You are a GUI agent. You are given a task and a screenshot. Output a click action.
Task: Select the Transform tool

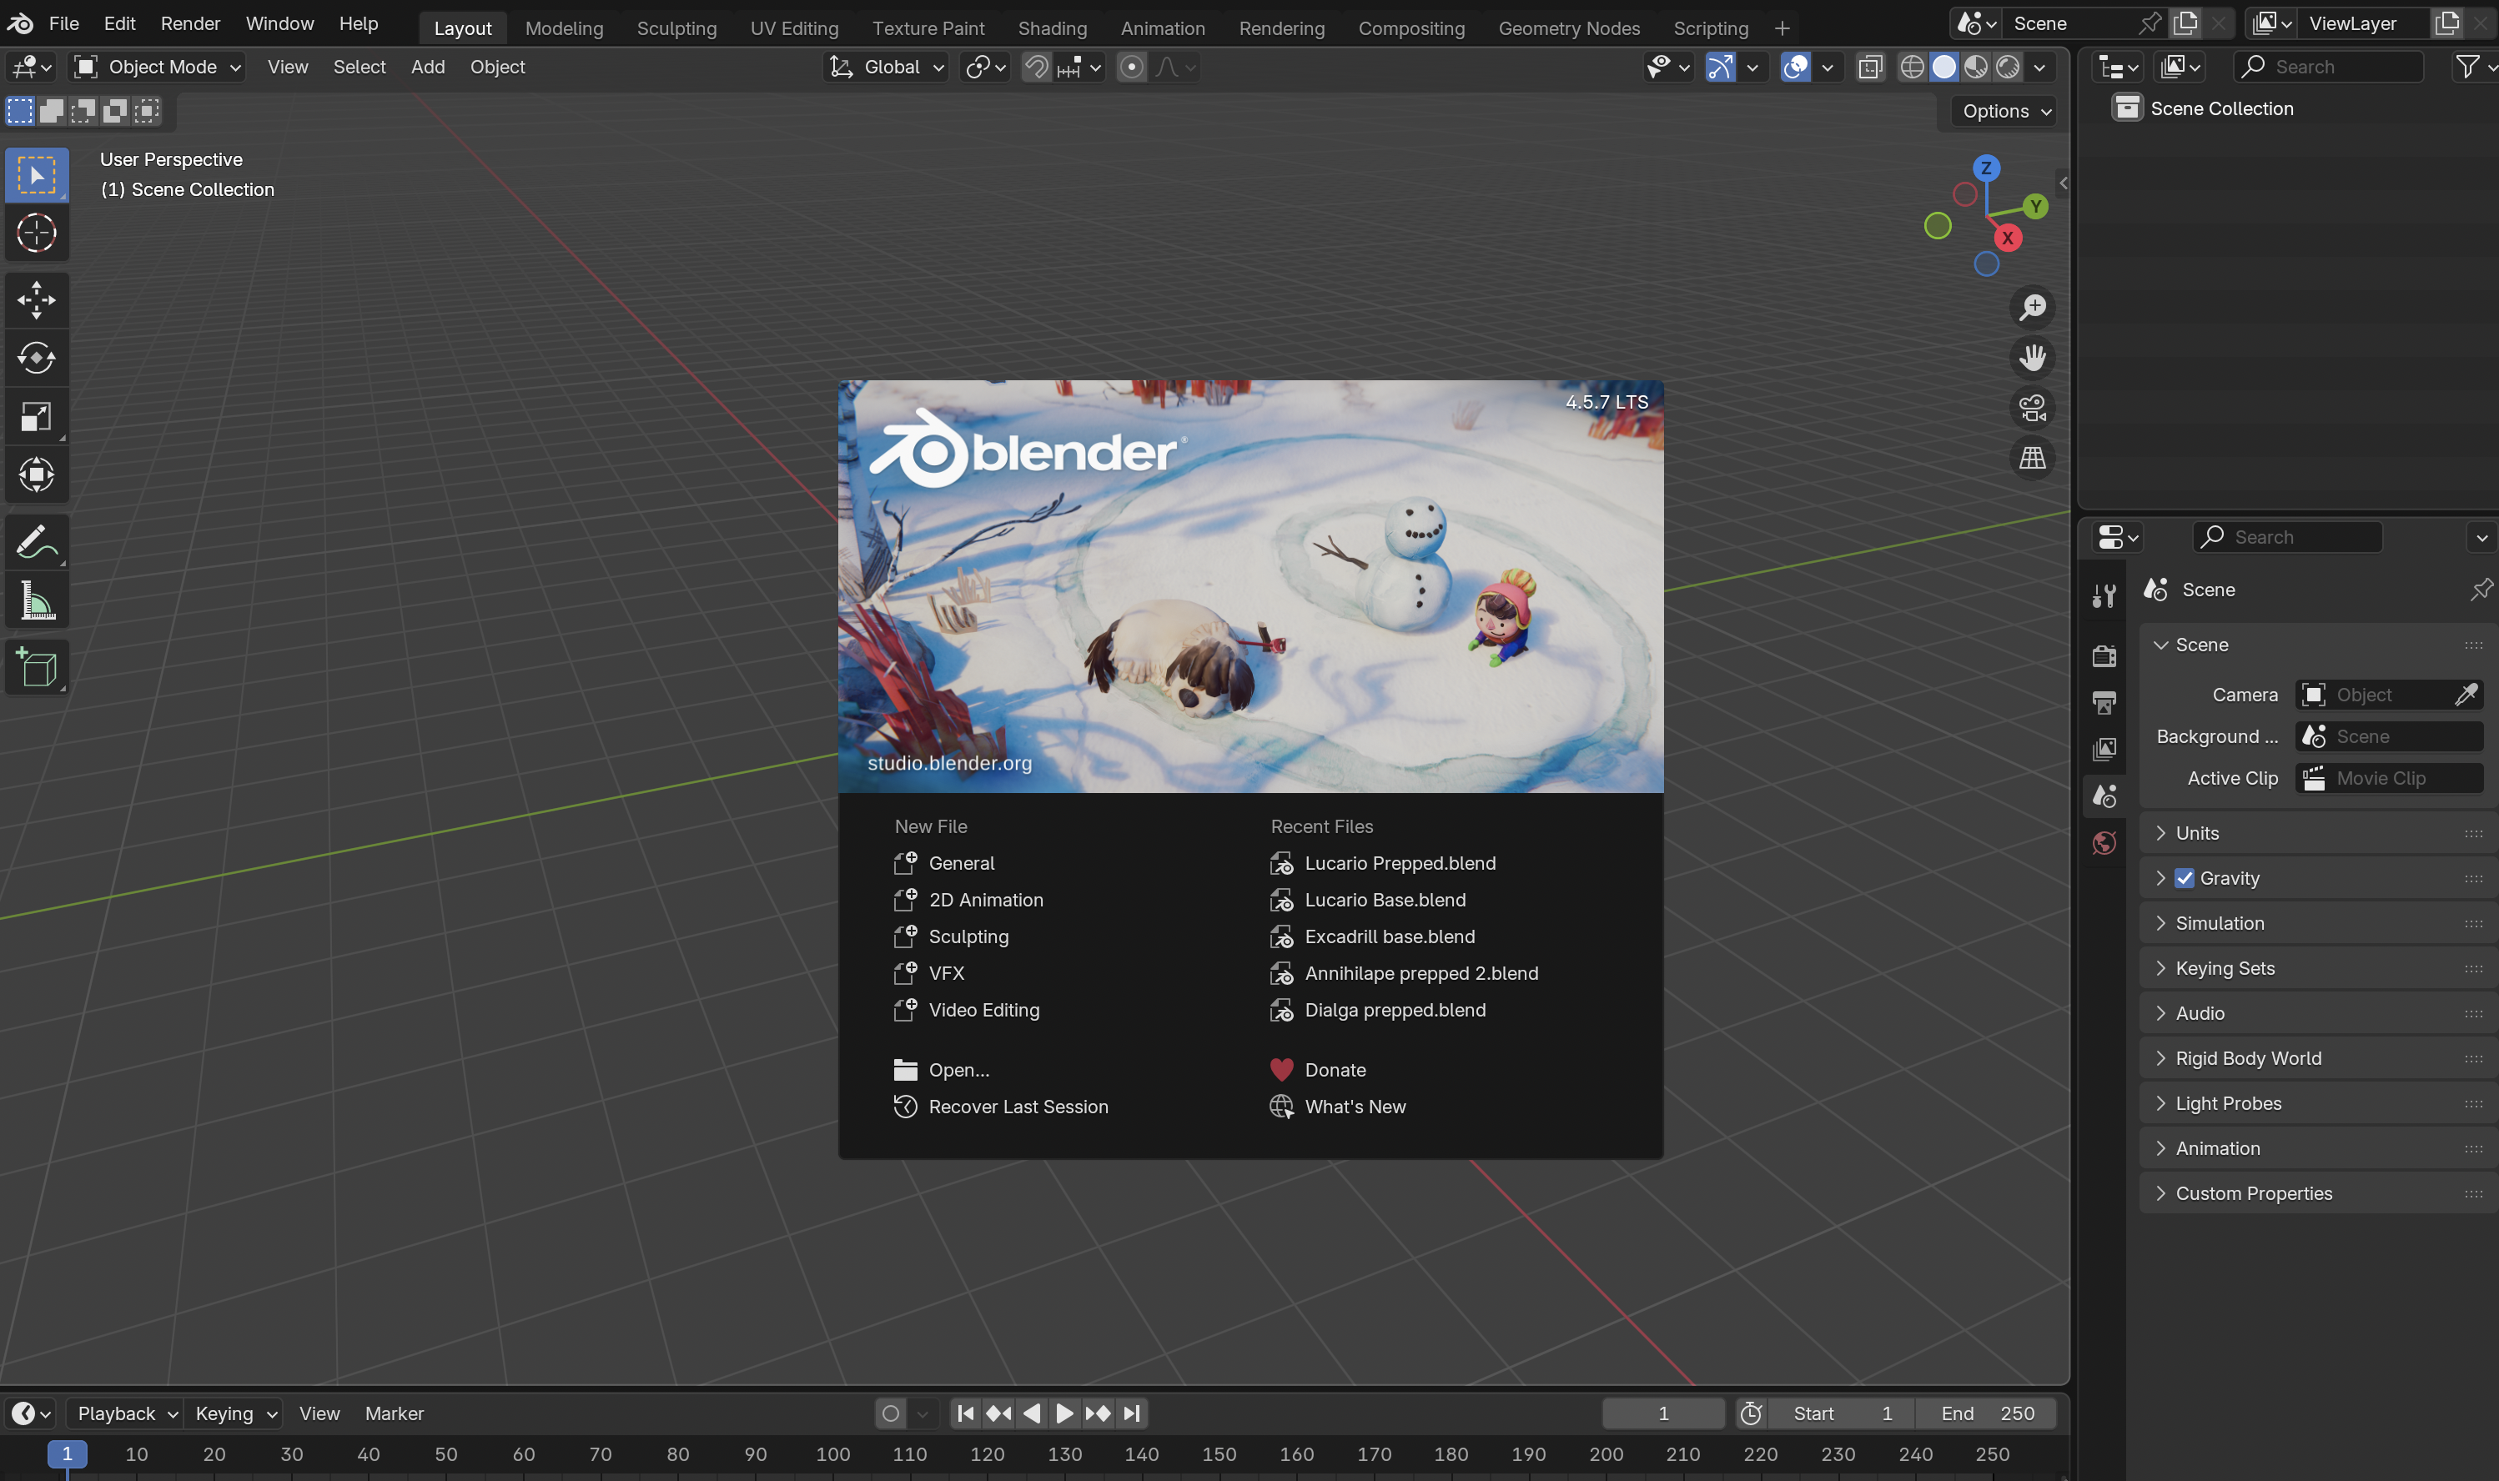(x=37, y=475)
